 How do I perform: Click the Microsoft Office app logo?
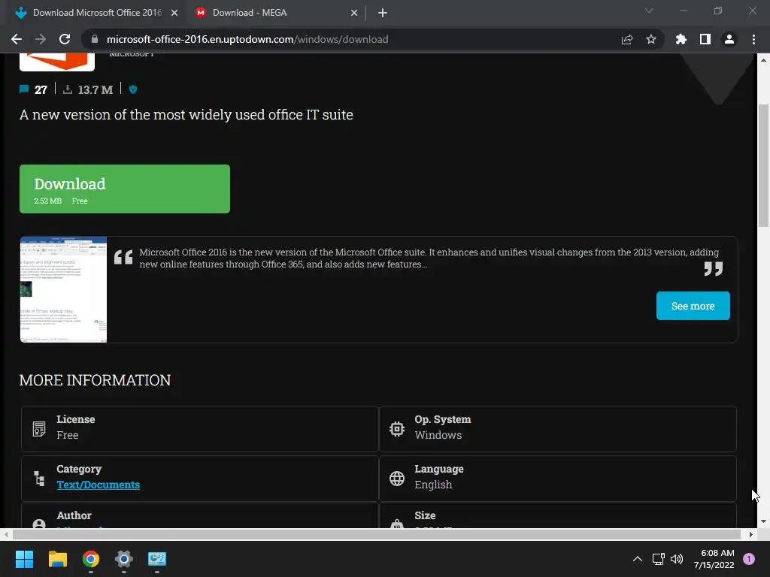pos(57,62)
